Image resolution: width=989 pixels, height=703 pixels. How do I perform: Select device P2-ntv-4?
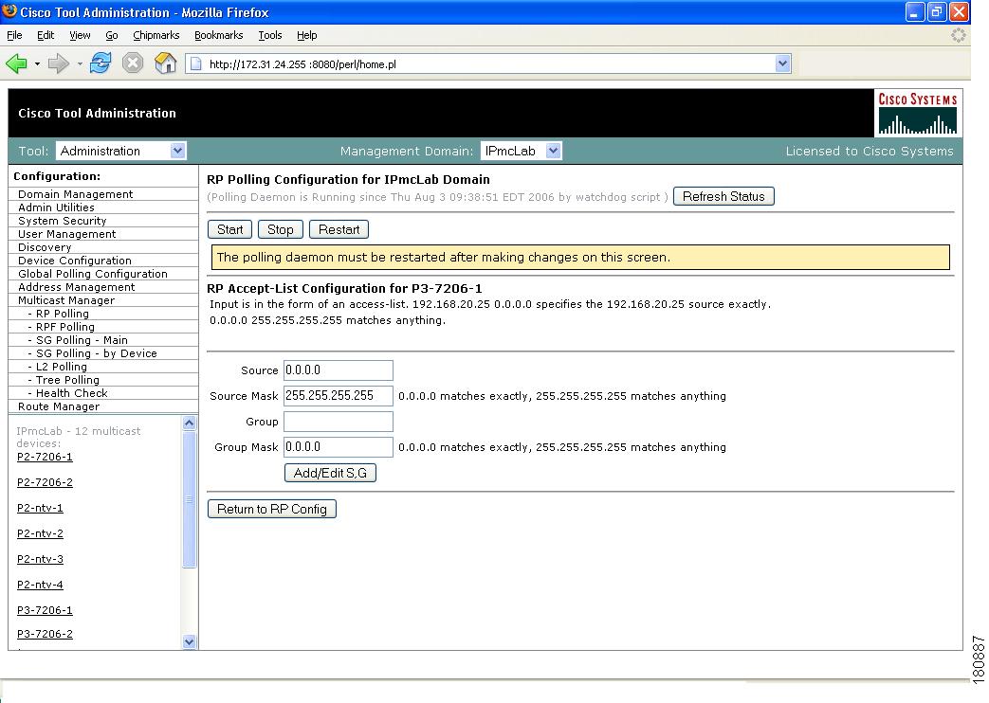coord(40,585)
